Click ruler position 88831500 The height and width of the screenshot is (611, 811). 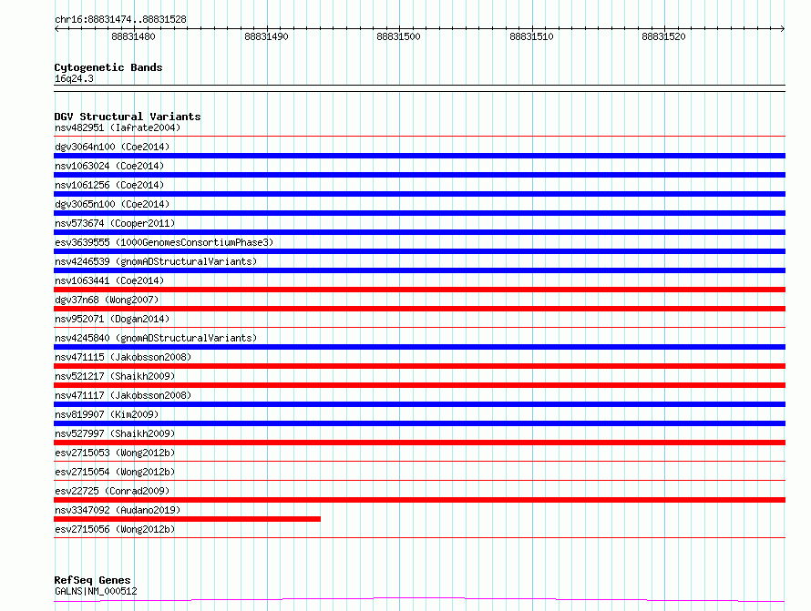coord(399,36)
